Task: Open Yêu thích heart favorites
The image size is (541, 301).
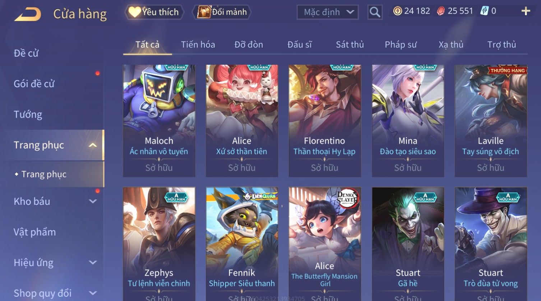Action: [154, 12]
